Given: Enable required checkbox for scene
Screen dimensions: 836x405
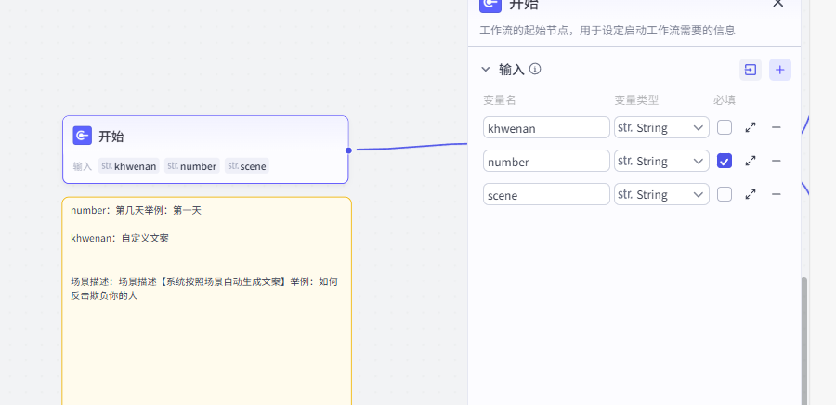Looking at the screenshot, I should (725, 194).
